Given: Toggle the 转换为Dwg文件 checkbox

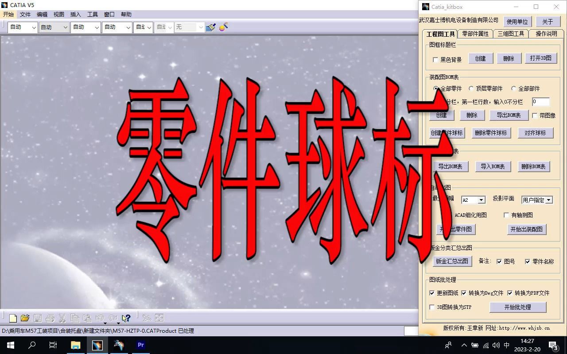Looking at the screenshot, I should coord(464,293).
